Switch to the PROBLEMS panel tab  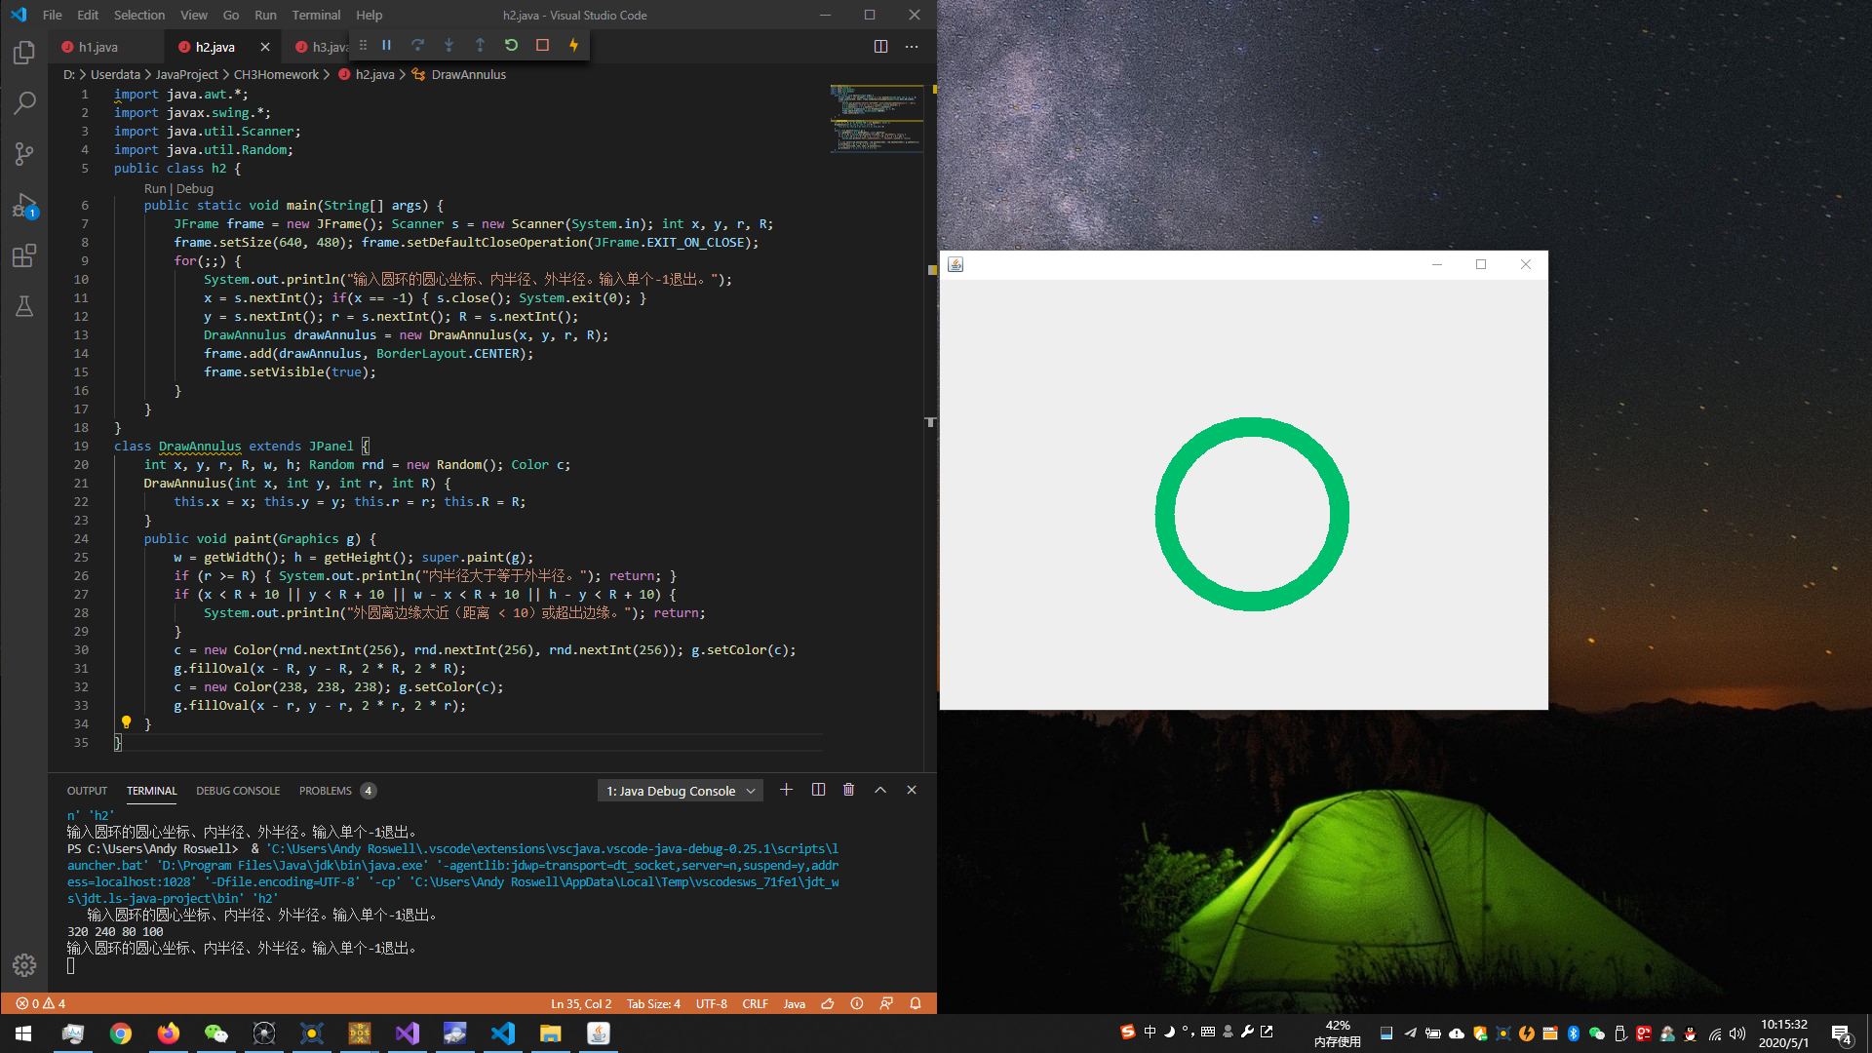326,791
